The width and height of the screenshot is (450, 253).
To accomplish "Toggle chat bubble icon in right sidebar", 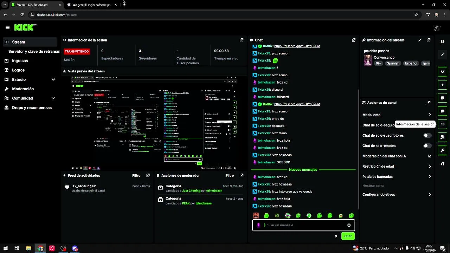I will click(x=442, y=111).
